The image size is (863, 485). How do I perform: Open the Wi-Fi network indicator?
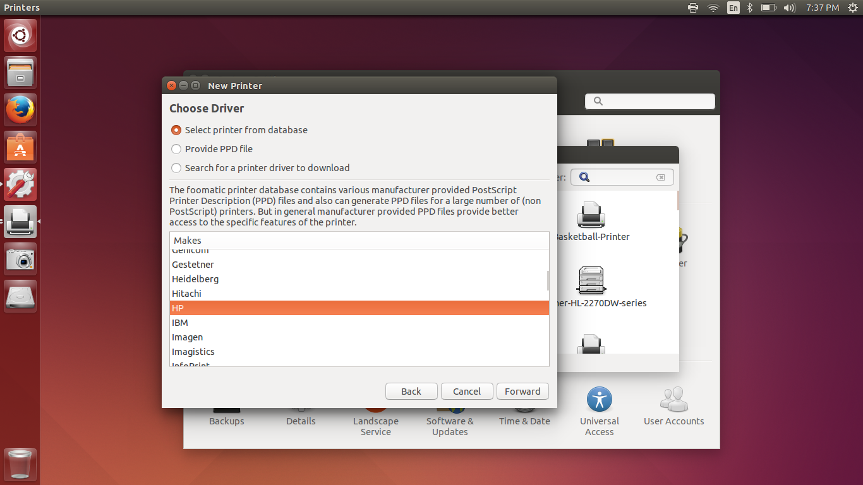713,8
